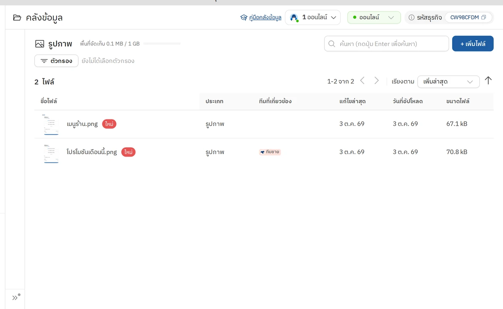Focus the ค้นหา search field
Screen dimensions: 503x309
tap(387, 44)
